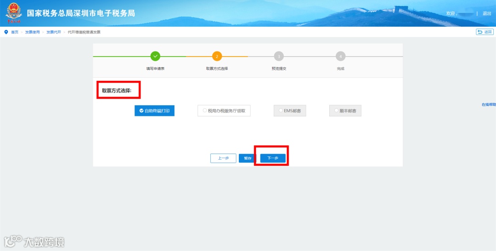Viewport: 496px width, 251px height.
Task: Go to 首页 in breadcrumb
Action: 15,32
